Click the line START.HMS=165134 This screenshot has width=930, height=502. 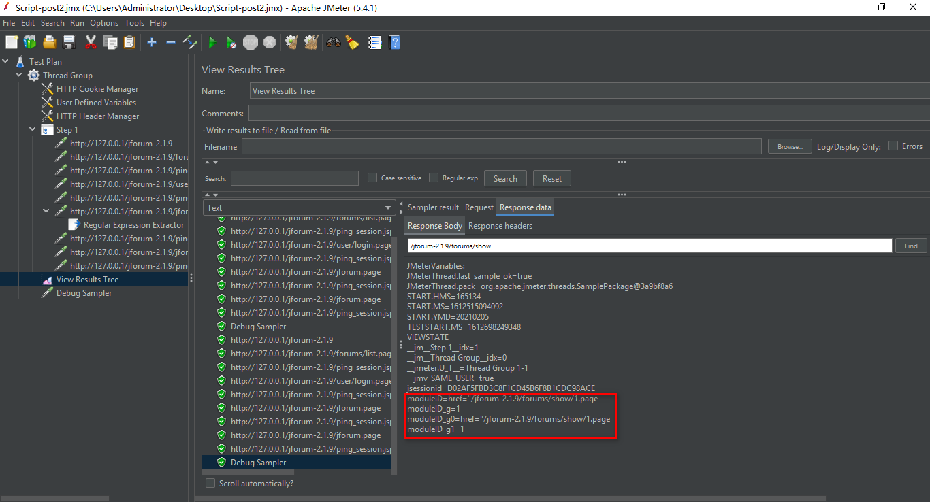click(x=444, y=297)
